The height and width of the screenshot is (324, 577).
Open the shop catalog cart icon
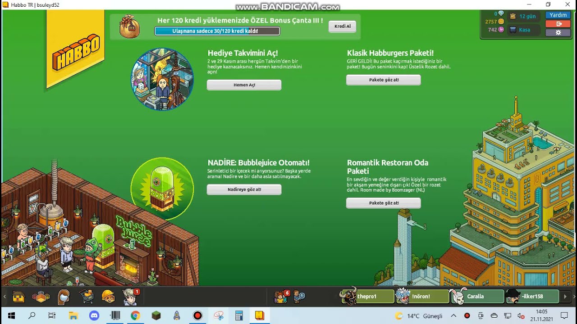coord(87,297)
